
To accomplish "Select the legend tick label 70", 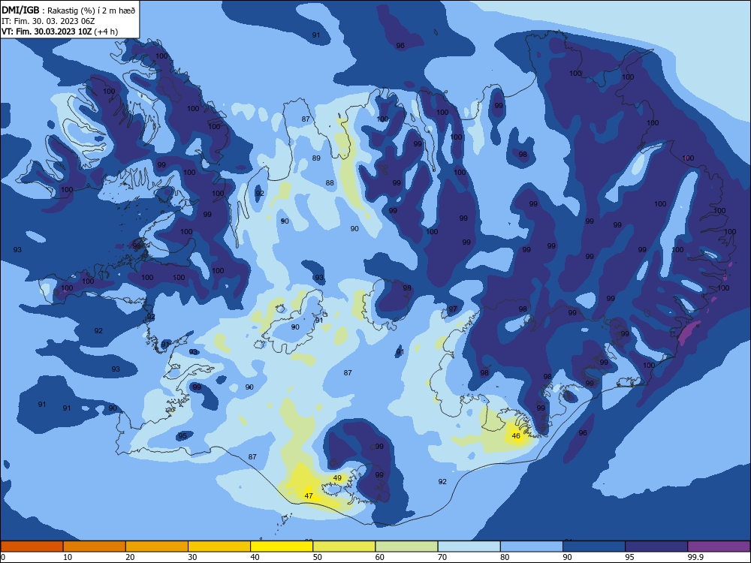I will coord(442,557).
